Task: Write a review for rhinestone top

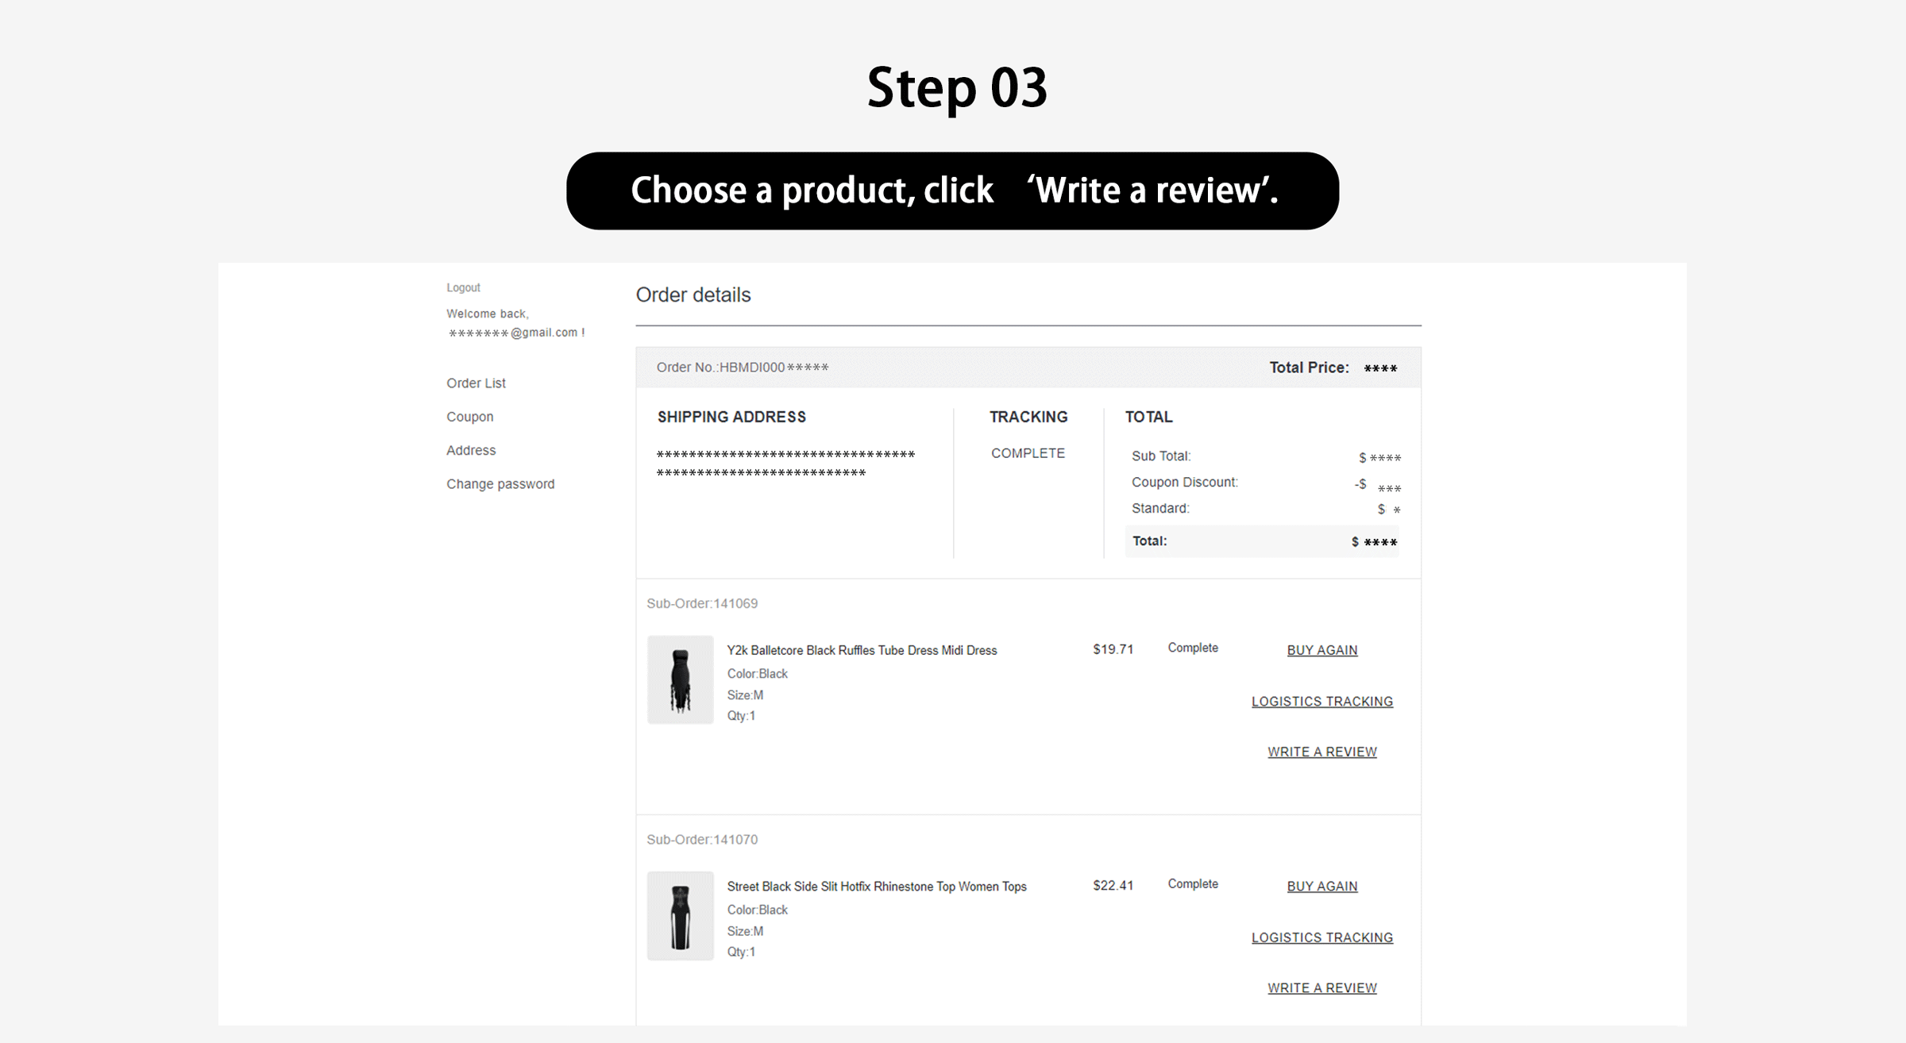Action: click(1321, 988)
